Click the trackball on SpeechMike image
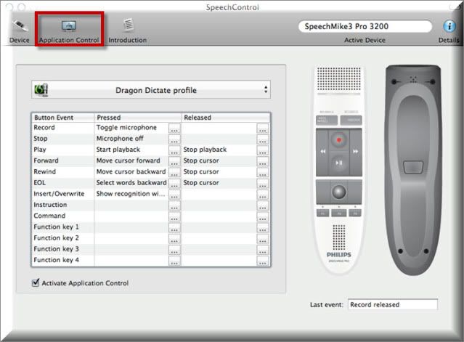 (x=339, y=192)
